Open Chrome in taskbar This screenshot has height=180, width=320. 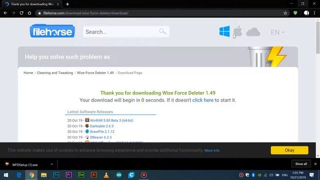pos(31,175)
